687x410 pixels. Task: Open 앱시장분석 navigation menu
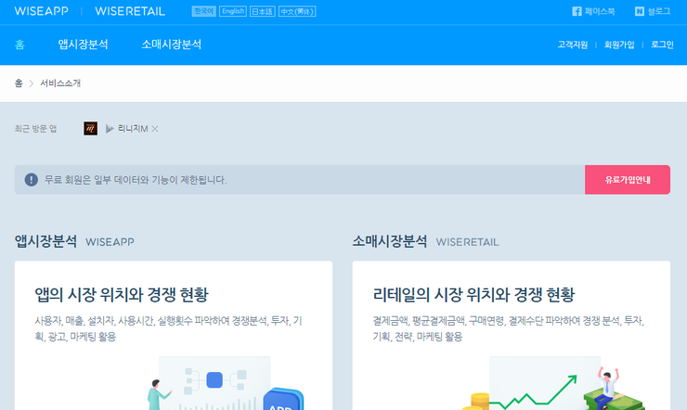tap(83, 45)
